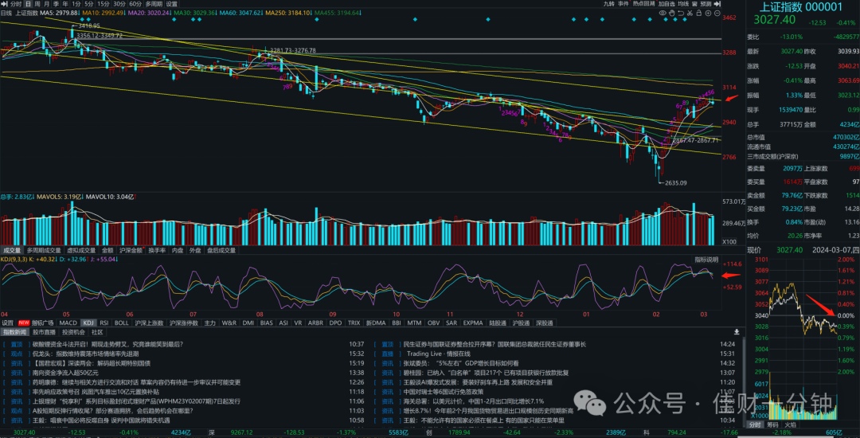This screenshot has width=860, height=438.
Task: Click the eye visibility icon above the chart
Action: pos(663,13)
